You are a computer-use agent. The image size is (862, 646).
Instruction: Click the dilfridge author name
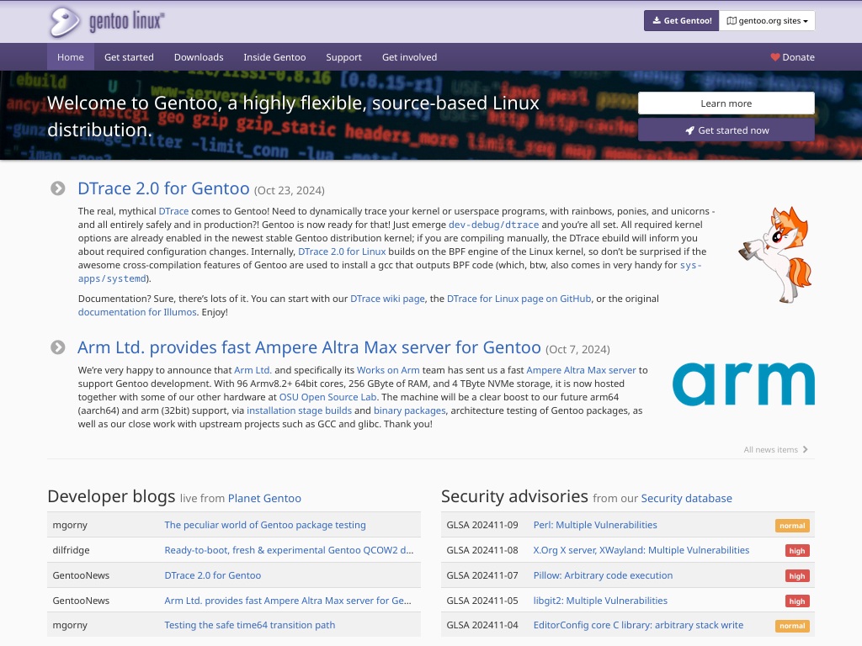click(x=71, y=550)
